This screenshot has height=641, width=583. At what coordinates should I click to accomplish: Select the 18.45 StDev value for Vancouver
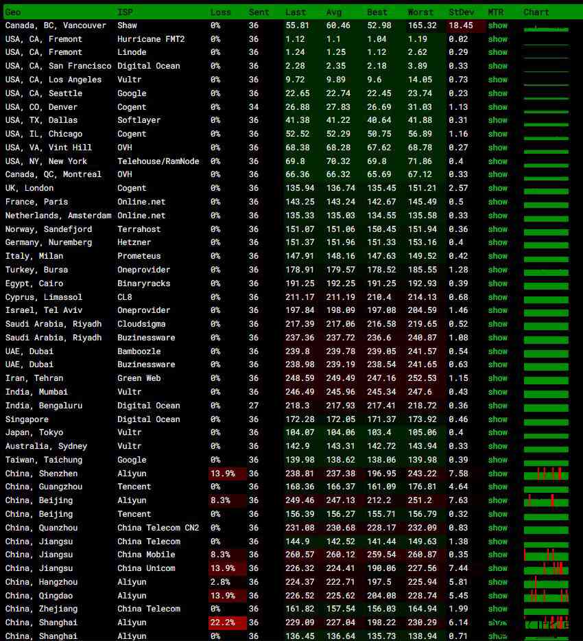(x=461, y=25)
